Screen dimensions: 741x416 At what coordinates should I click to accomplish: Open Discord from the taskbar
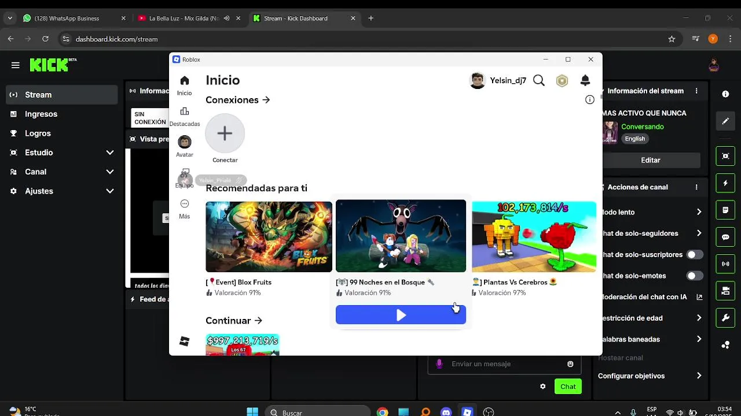[x=446, y=412]
